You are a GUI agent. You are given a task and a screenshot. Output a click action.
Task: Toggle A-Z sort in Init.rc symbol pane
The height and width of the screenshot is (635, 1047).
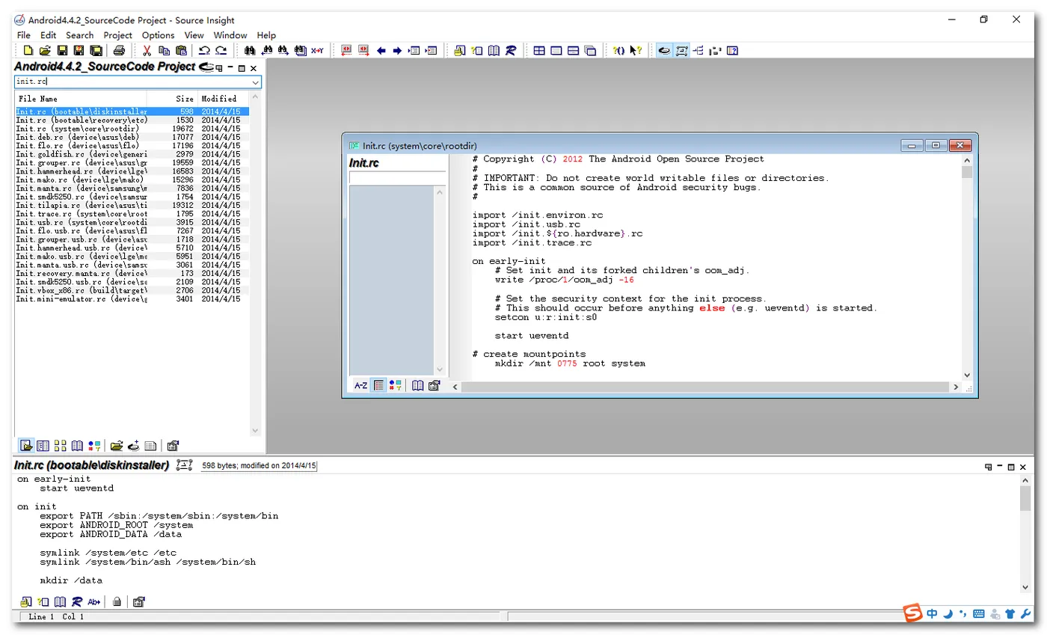(x=360, y=385)
